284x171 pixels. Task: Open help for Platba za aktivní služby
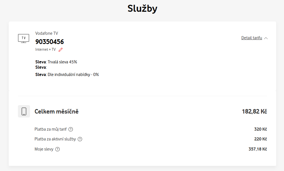[80, 139]
